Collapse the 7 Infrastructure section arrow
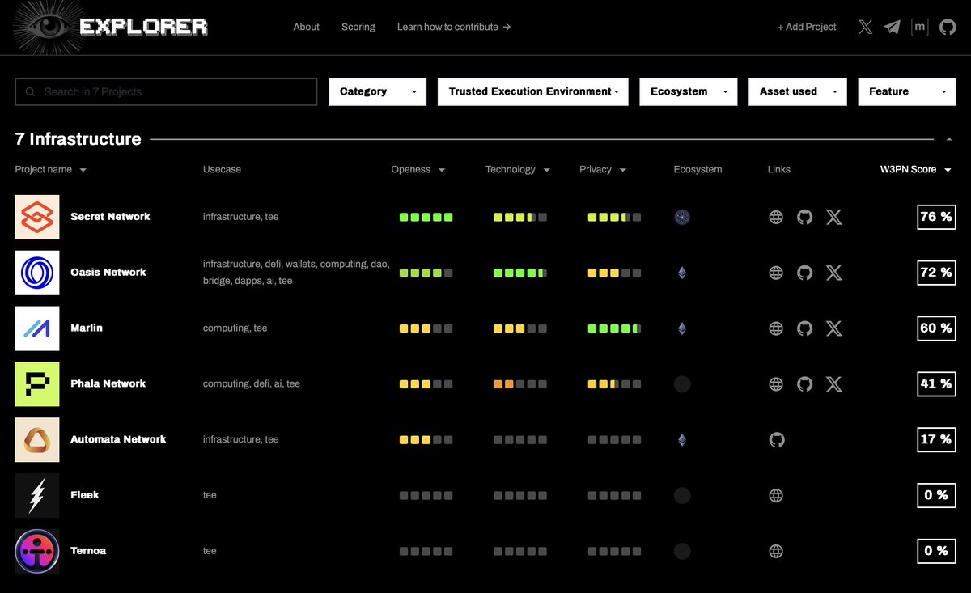This screenshot has height=593, width=971. (x=948, y=140)
